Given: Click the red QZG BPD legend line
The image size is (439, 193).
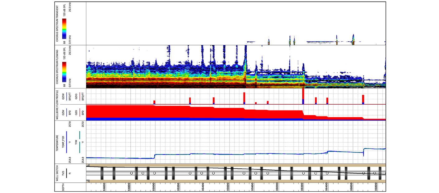Looking at the screenshot, I should [80, 112].
